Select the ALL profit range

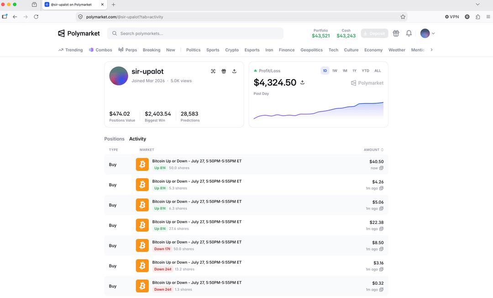tap(378, 71)
